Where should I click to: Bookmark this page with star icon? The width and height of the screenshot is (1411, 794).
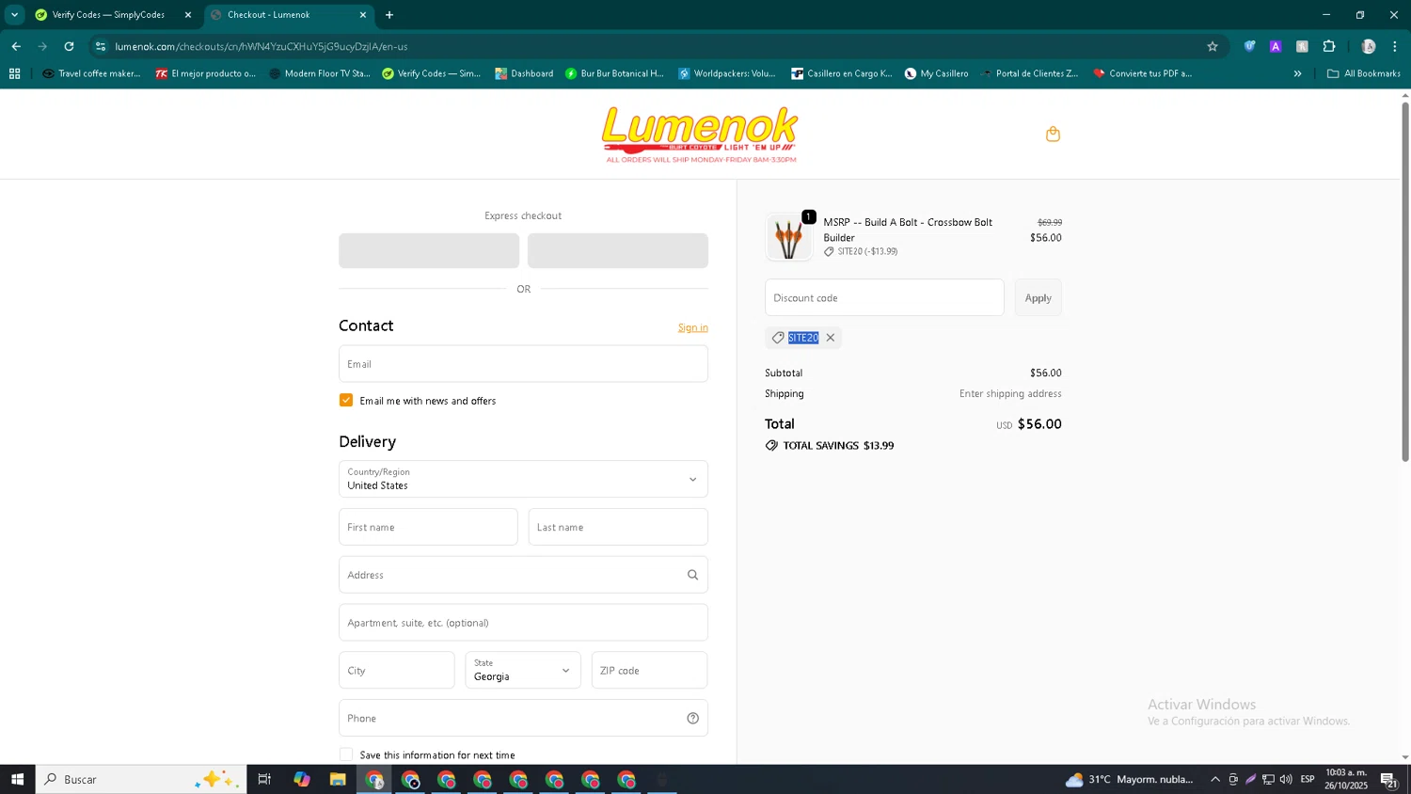click(1213, 46)
